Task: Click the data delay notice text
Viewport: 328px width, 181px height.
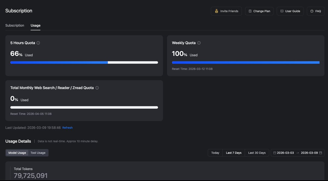Action: pos(68,141)
